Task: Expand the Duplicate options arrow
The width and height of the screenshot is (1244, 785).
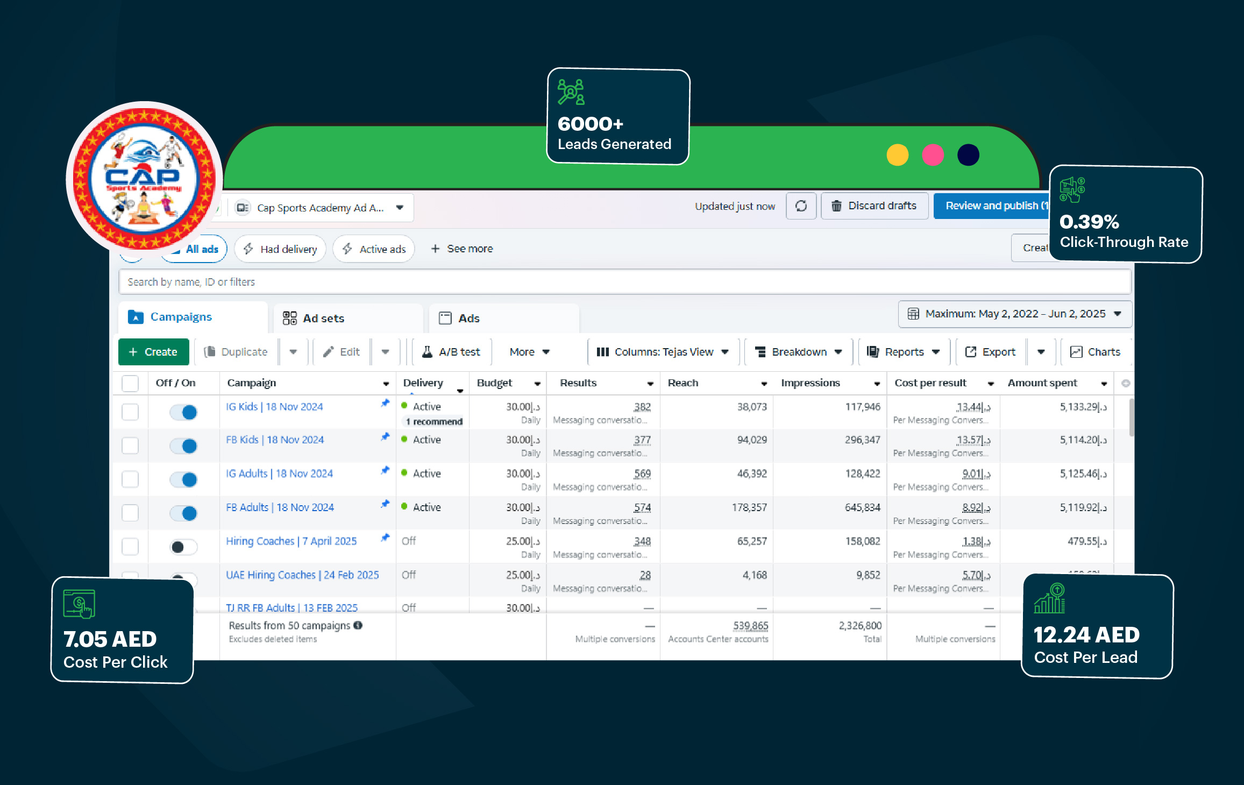Action: (x=293, y=352)
